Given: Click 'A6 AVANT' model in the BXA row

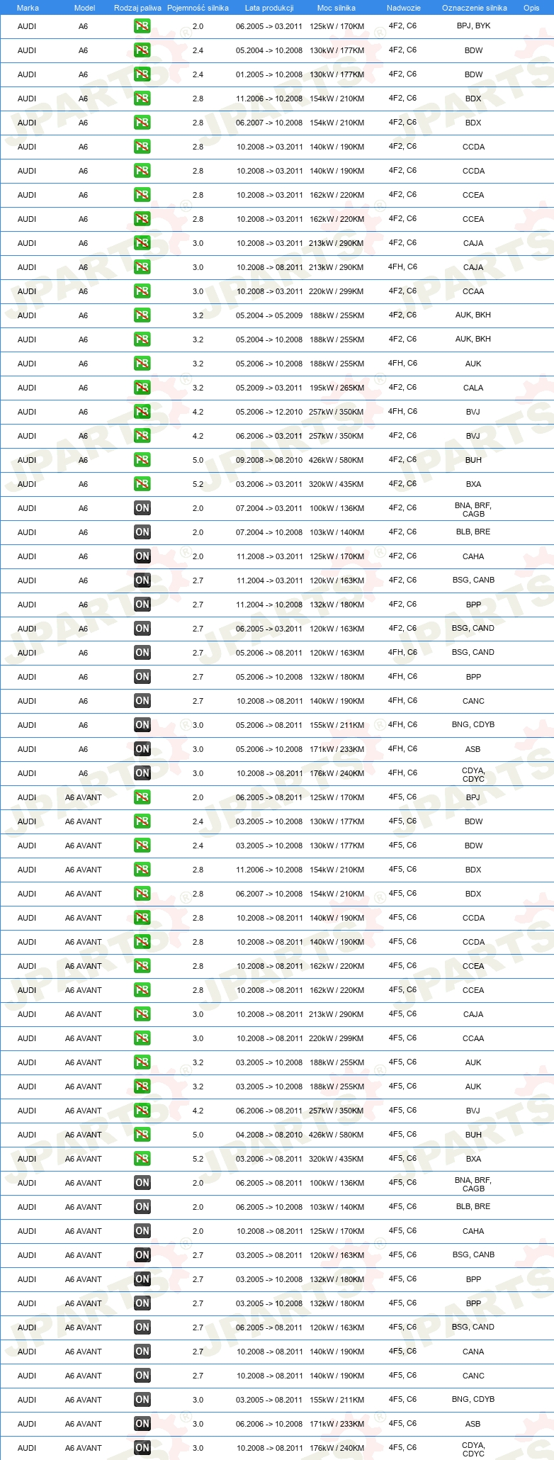Looking at the screenshot, I should click(x=84, y=1159).
